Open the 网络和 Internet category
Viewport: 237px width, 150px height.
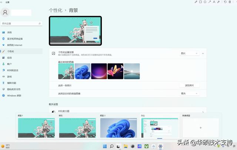21,45
